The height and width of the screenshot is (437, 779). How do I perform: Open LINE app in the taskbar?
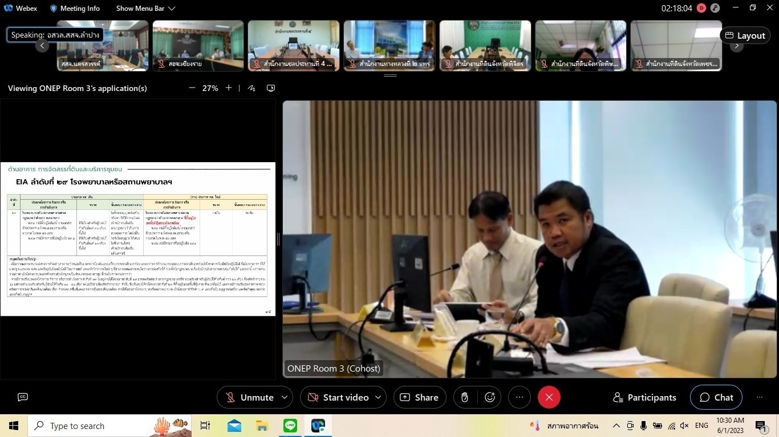[x=290, y=426]
